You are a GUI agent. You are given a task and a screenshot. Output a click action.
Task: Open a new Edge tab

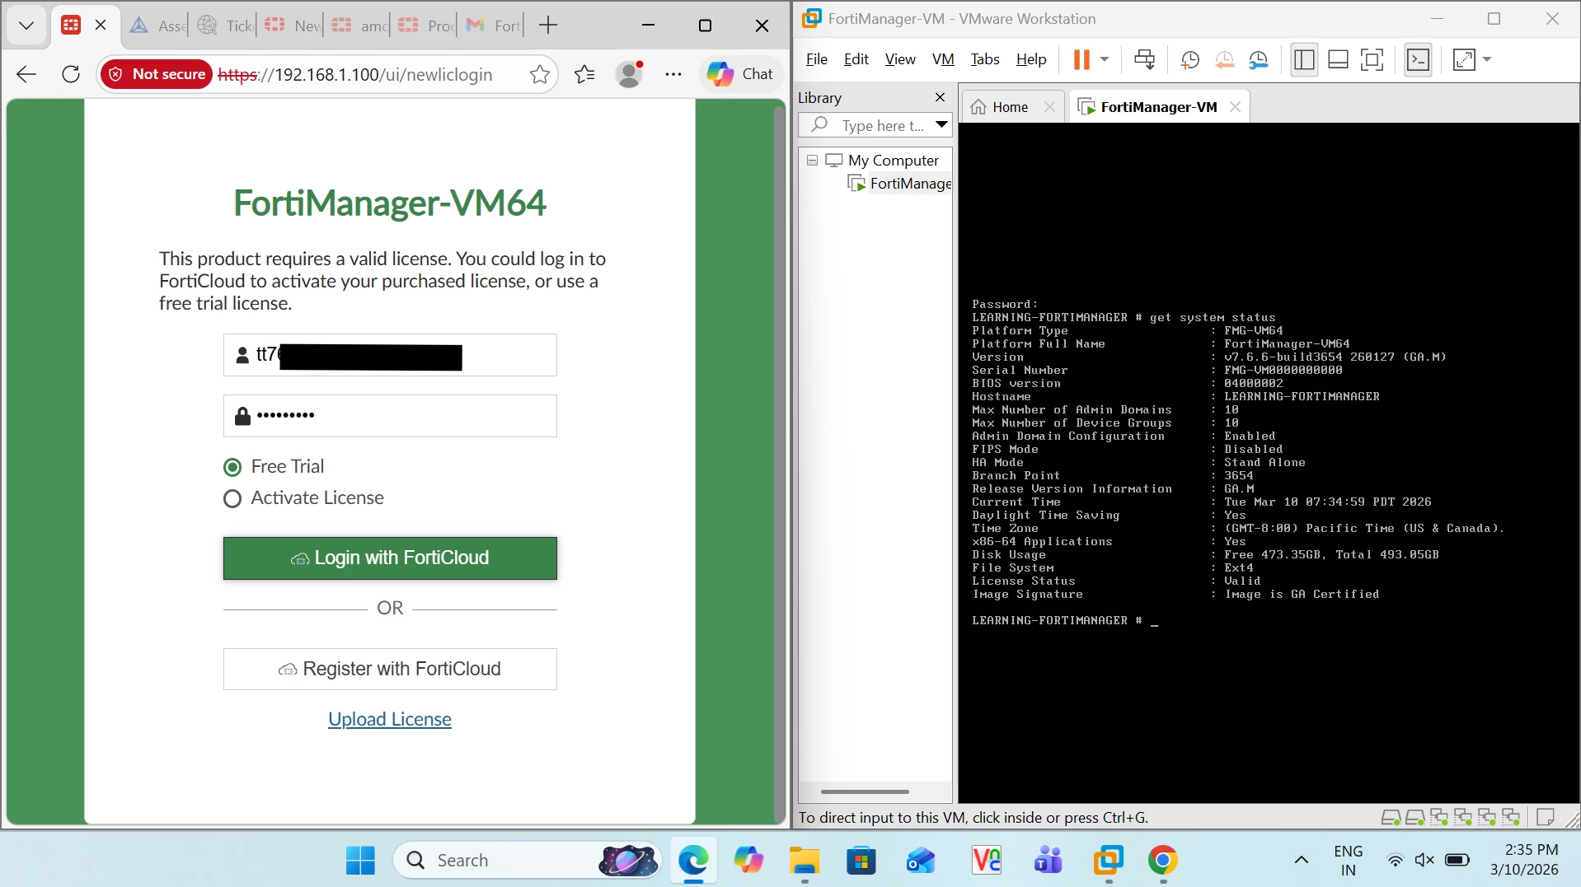[548, 26]
